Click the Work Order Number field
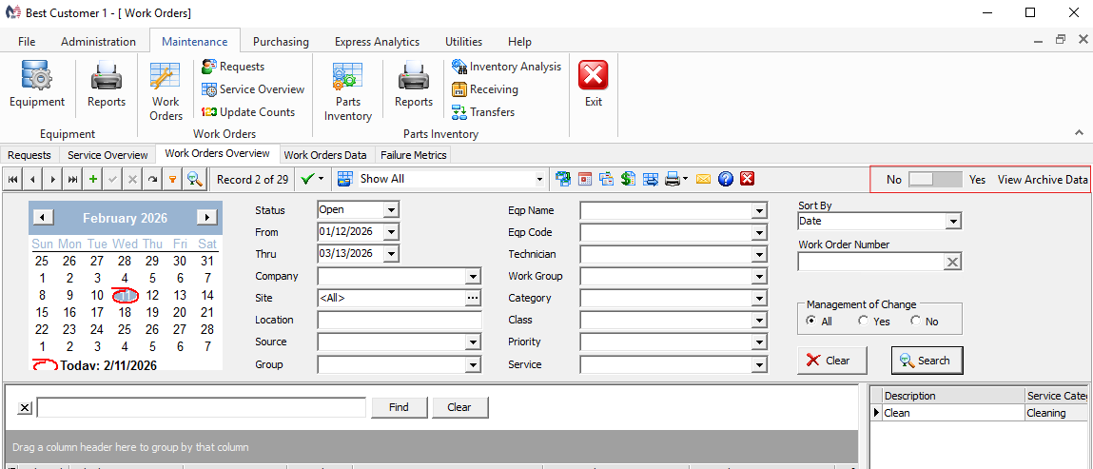The width and height of the screenshot is (1093, 469). pos(870,262)
